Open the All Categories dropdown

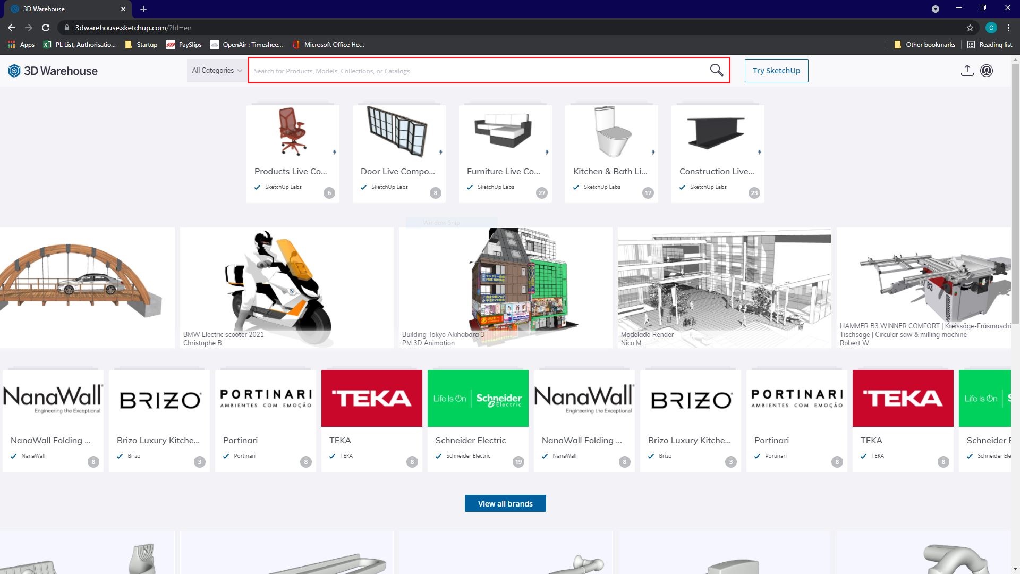(217, 71)
